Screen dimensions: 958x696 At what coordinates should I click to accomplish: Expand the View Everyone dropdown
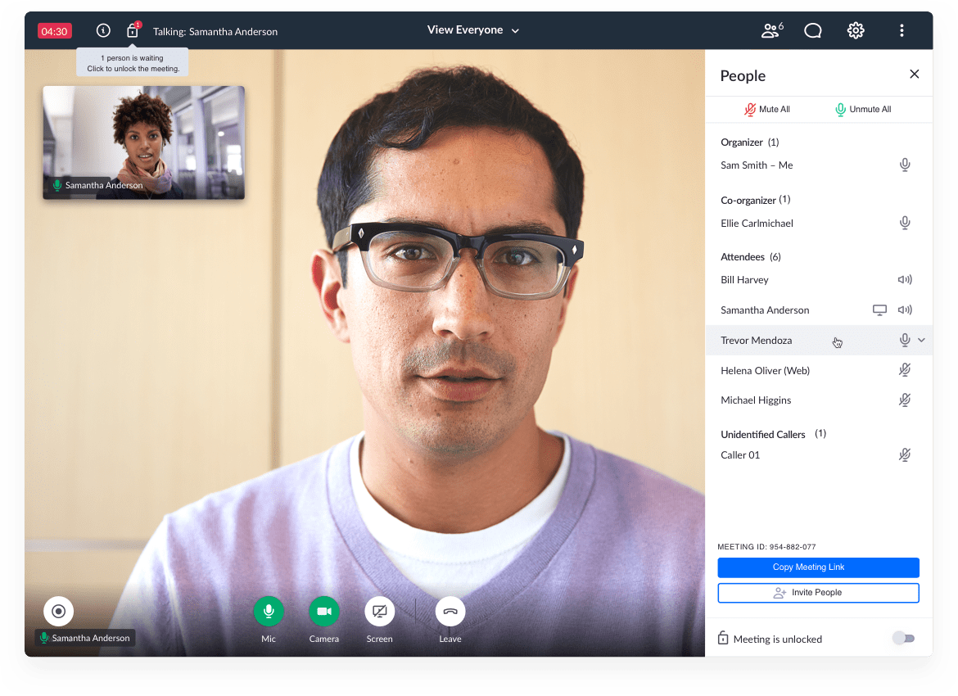coord(473,30)
